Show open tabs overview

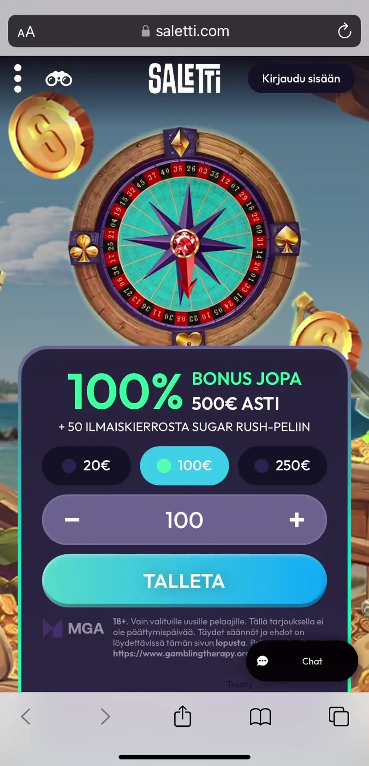[339, 716]
